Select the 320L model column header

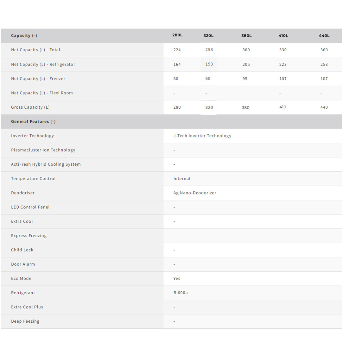point(208,36)
